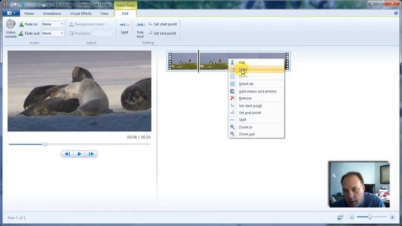Image resolution: width=402 pixels, height=226 pixels.
Task: Choose Select all from the context menu
Action: point(256,83)
